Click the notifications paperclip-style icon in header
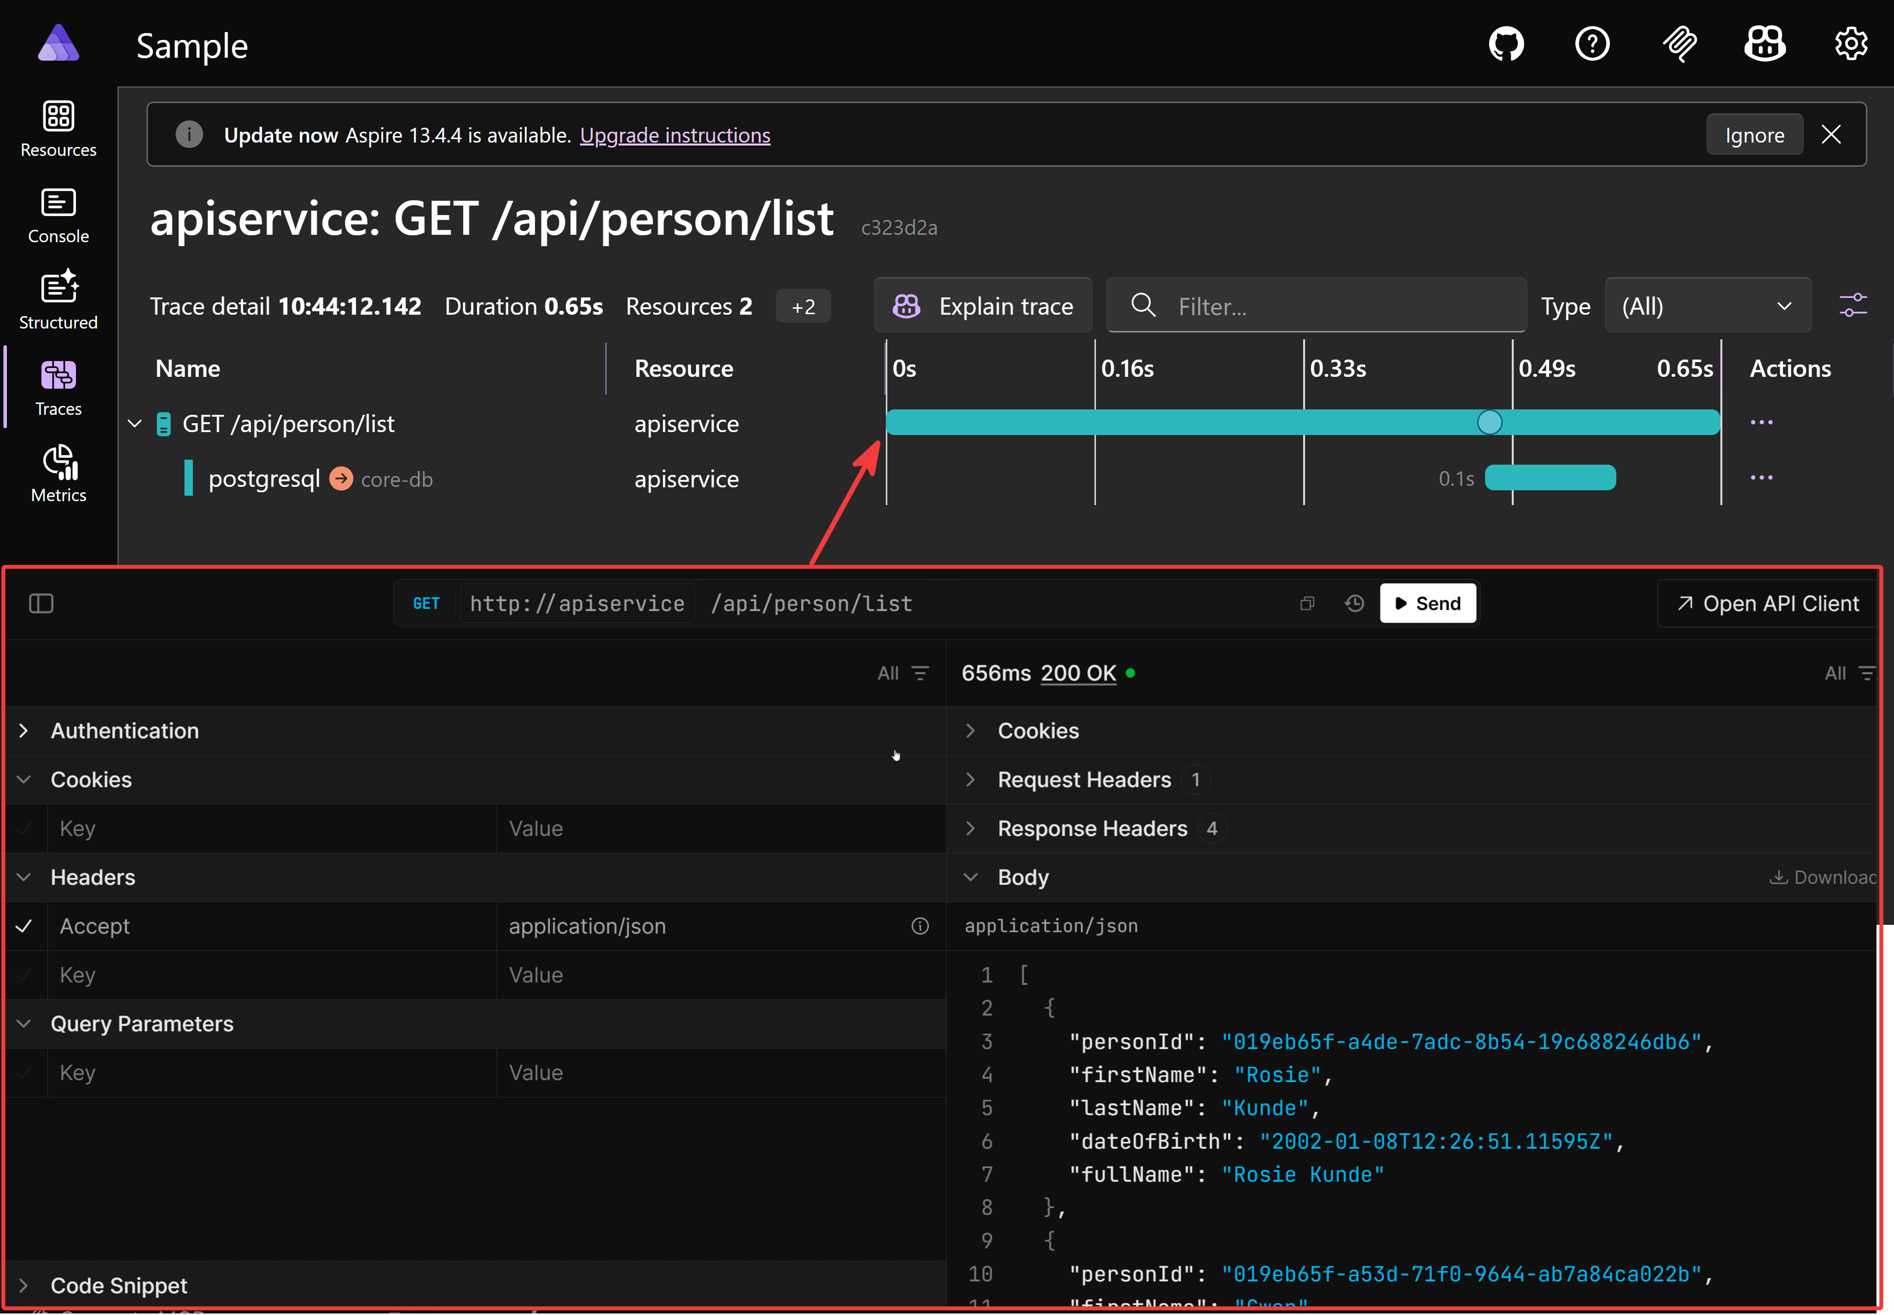This screenshot has height=1315, width=1894. pyautogui.click(x=1679, y=44)
